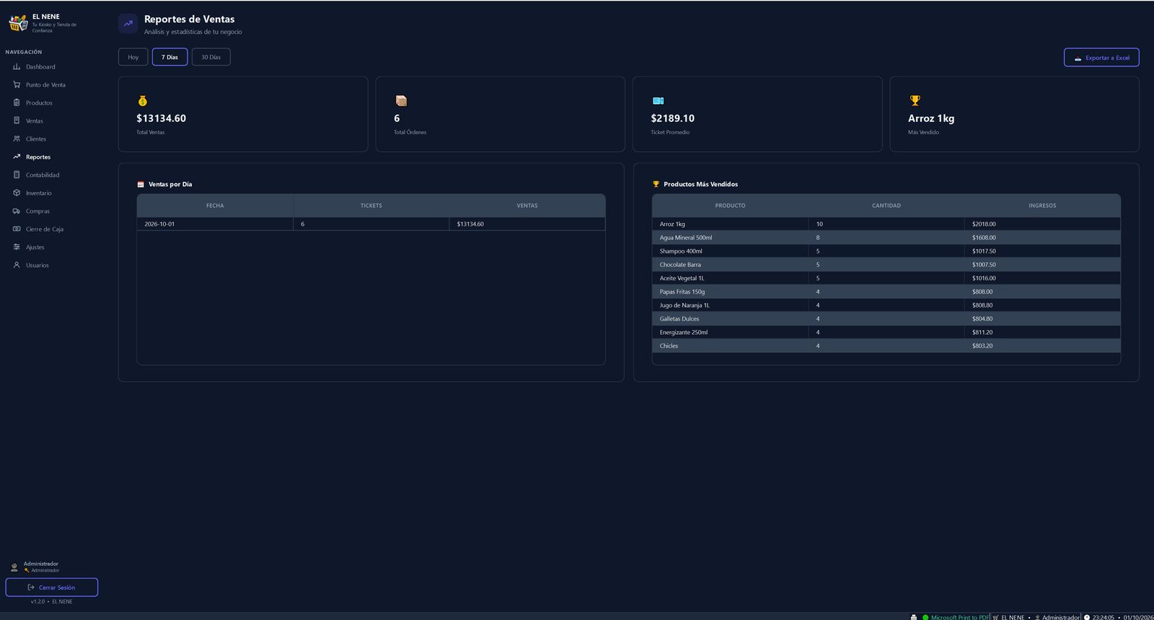Viewport: 1154px width, 620px height.
Task: Click the Contabilidad calculator icon
Action: click(x=17, y=175)
